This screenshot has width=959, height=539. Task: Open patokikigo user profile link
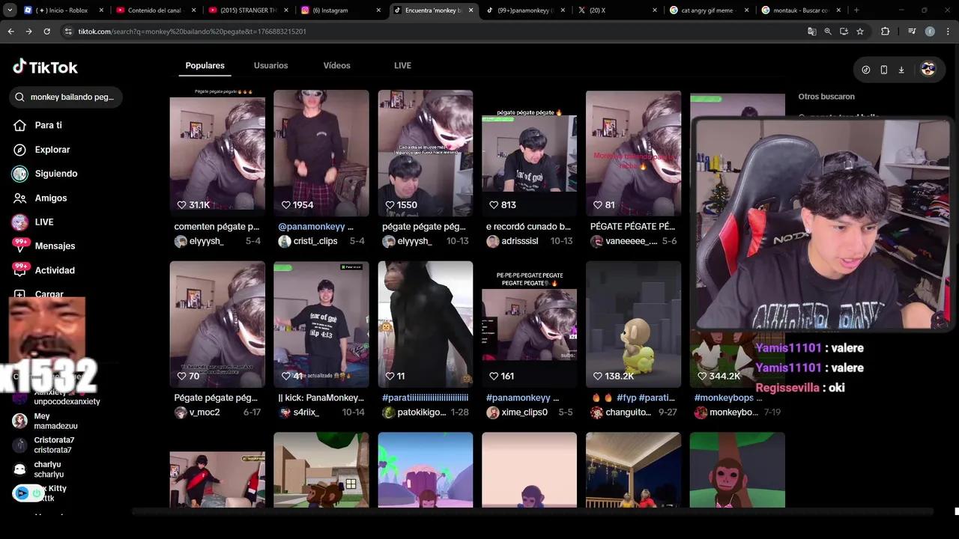coord(414,412)
